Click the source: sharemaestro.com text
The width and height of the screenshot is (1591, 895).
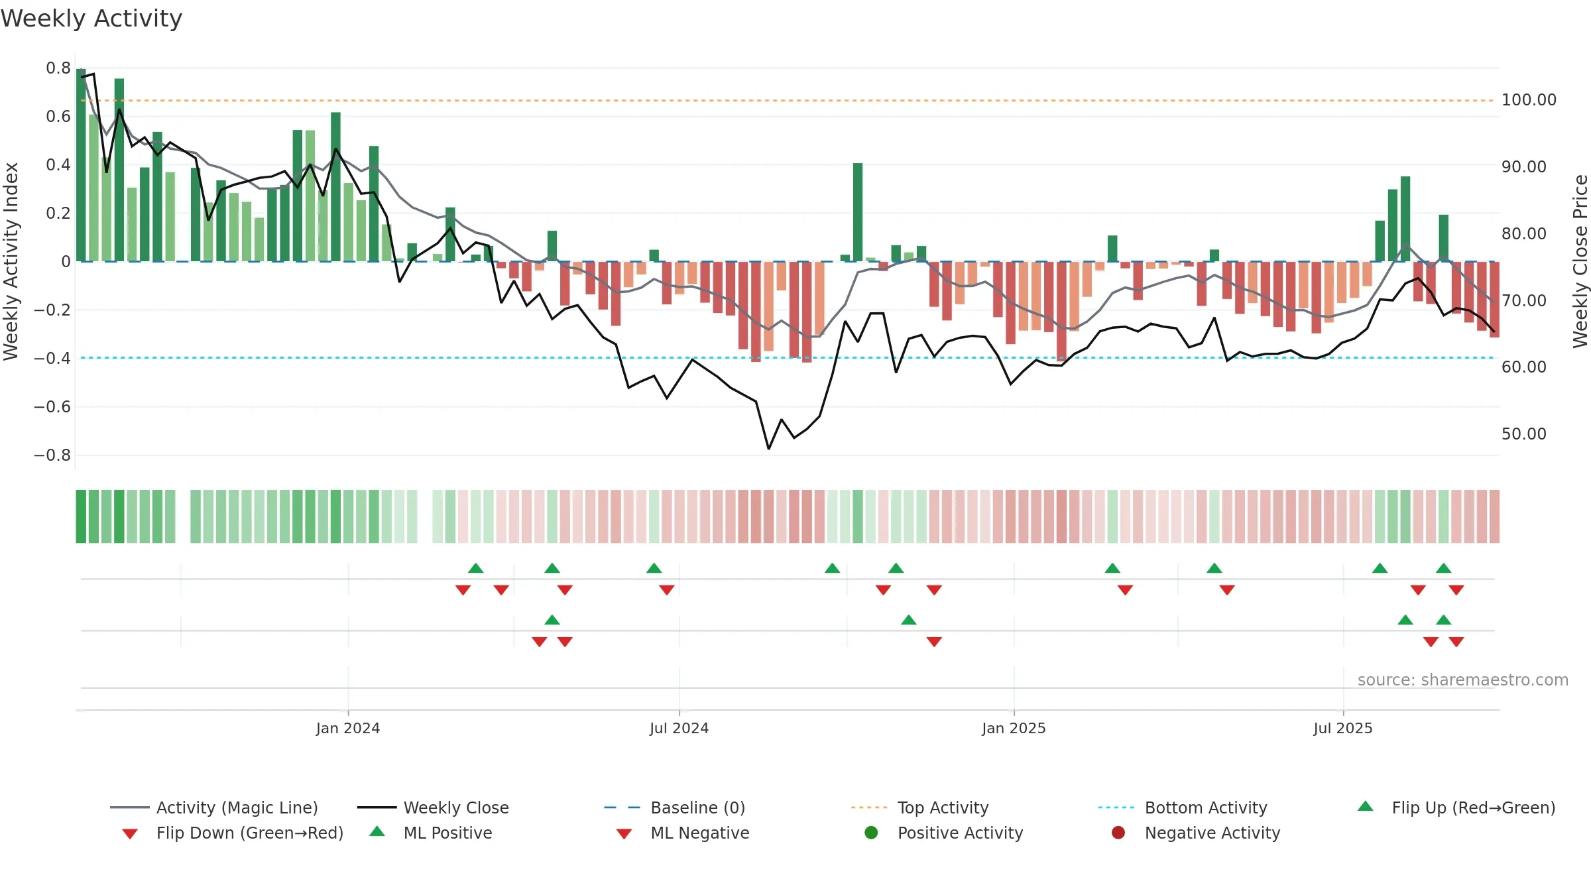(x=1462, y=680)
